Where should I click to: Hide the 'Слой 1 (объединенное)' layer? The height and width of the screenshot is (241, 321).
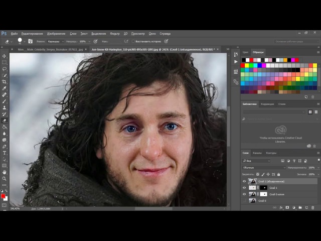pyautogui.click(x=244, y=181)
